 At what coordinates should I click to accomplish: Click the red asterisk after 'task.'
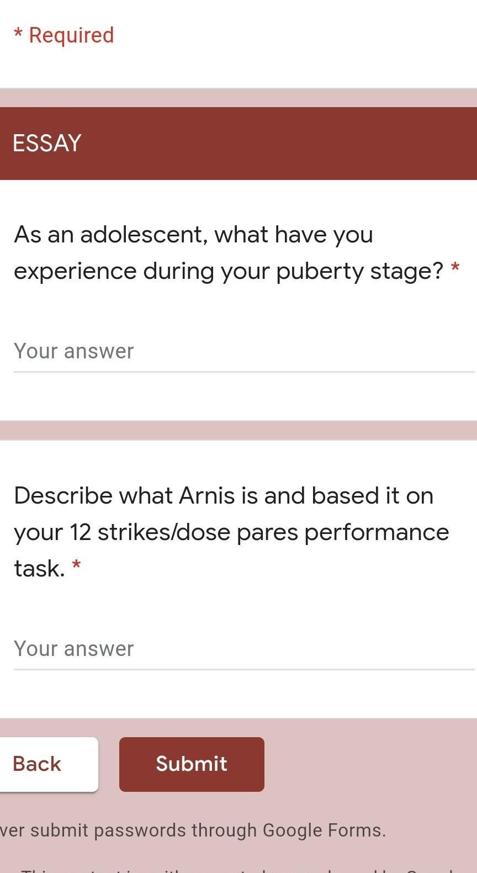(x=77, y=565)
